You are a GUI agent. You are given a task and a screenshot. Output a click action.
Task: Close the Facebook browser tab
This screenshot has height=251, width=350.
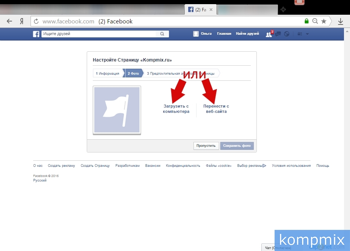[x=211, y=9]
